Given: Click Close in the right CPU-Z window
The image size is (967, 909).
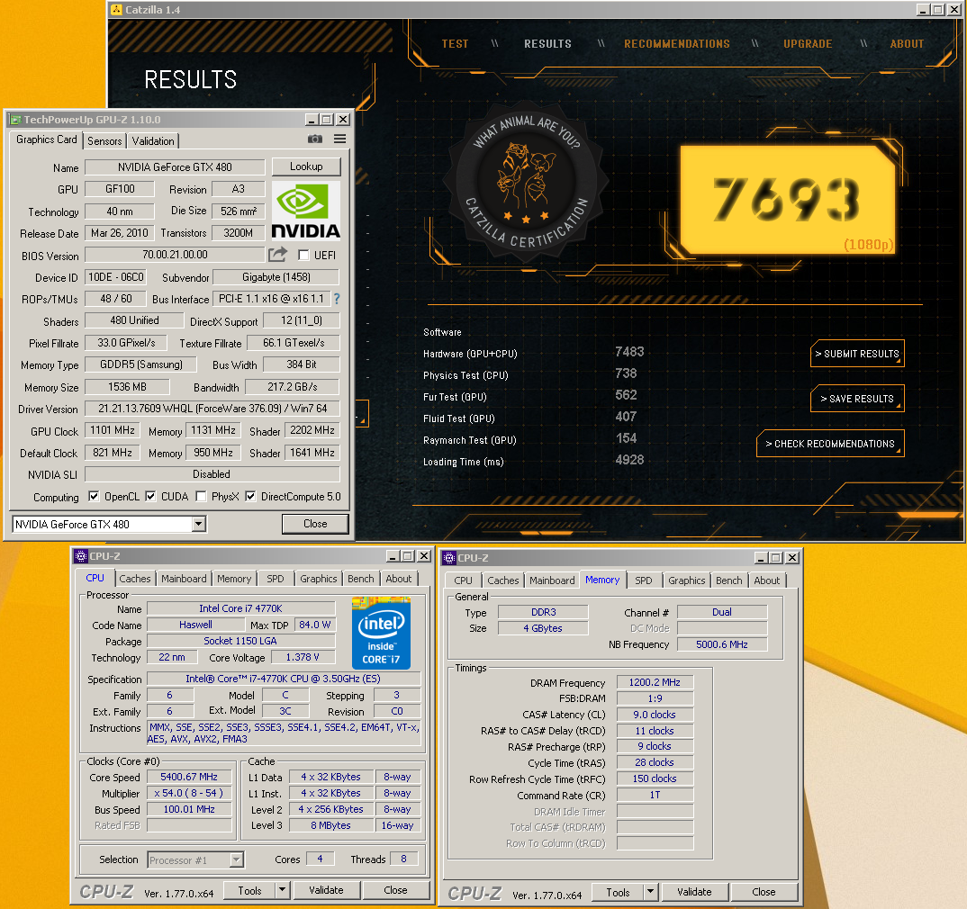Looking at the screenshot, I should 764,892.
